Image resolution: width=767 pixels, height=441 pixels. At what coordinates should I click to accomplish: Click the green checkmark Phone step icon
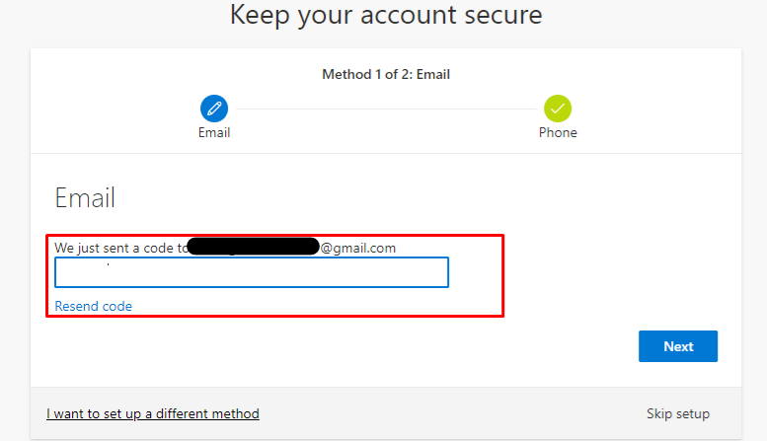pos(558,109)
